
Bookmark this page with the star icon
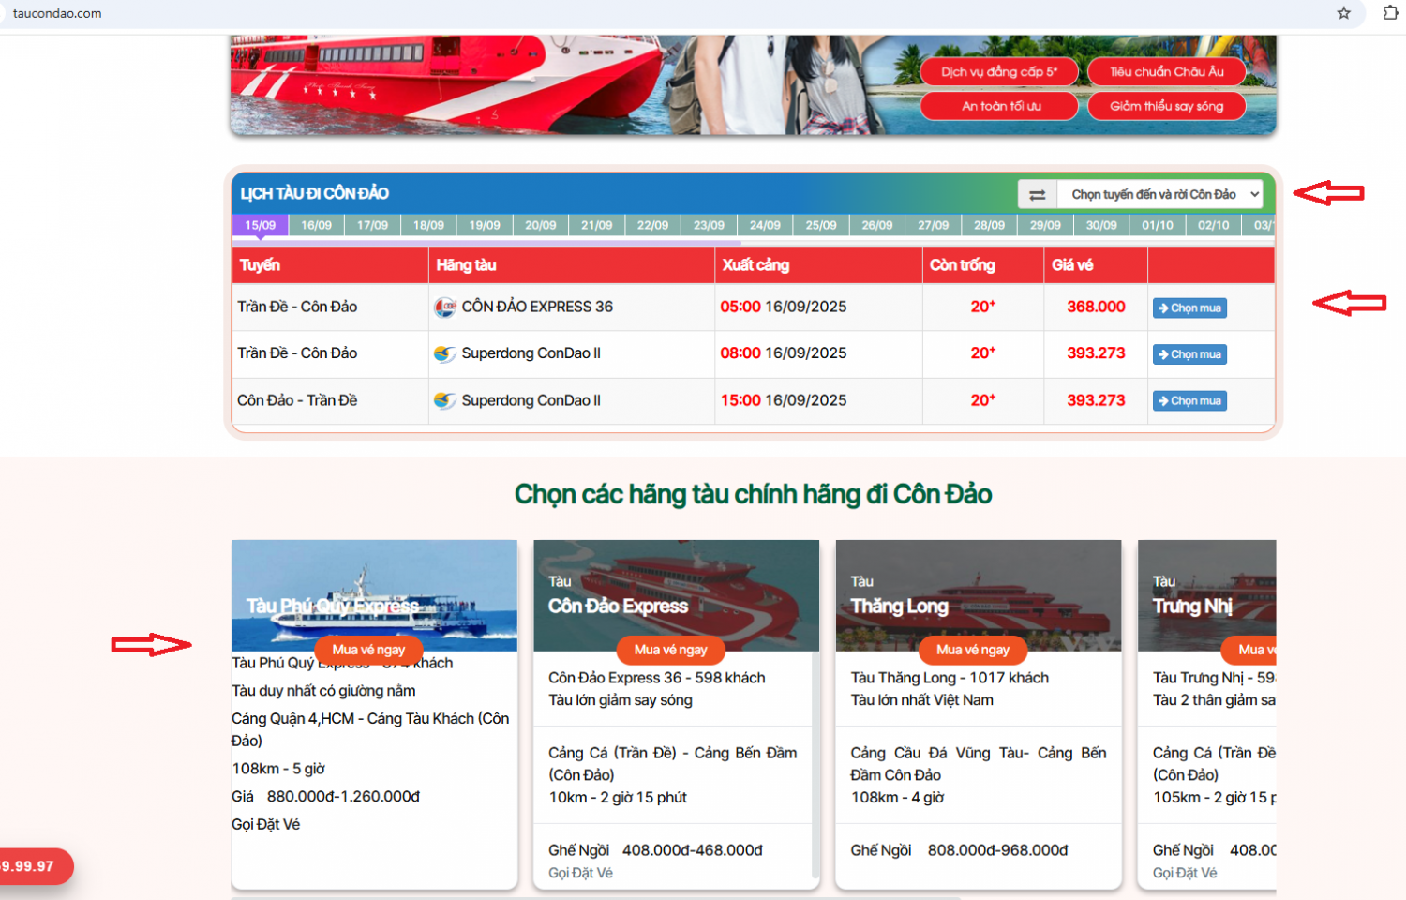[1343, 13]
